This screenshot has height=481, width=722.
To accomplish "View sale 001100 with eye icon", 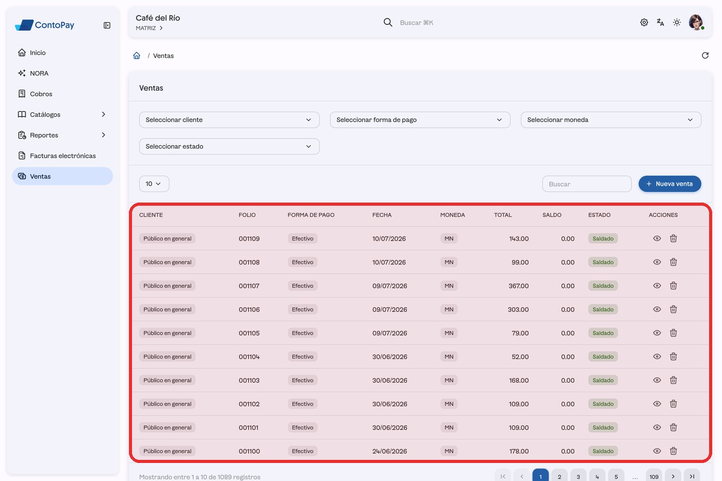I will tap(657, 451).
